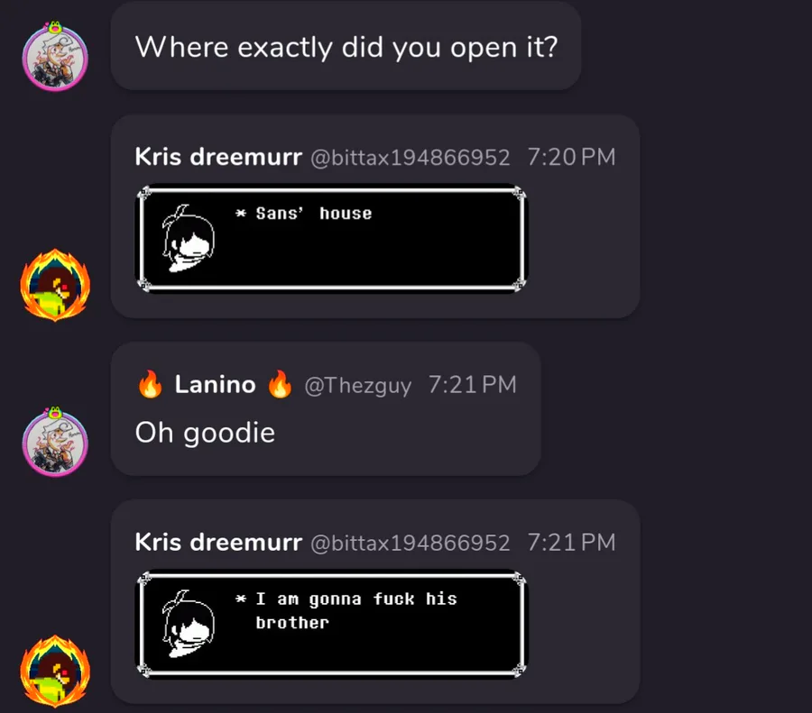Viewport: 812px width, 713px height.
Task: Click @Thezguy username handle
Action: 358,386
